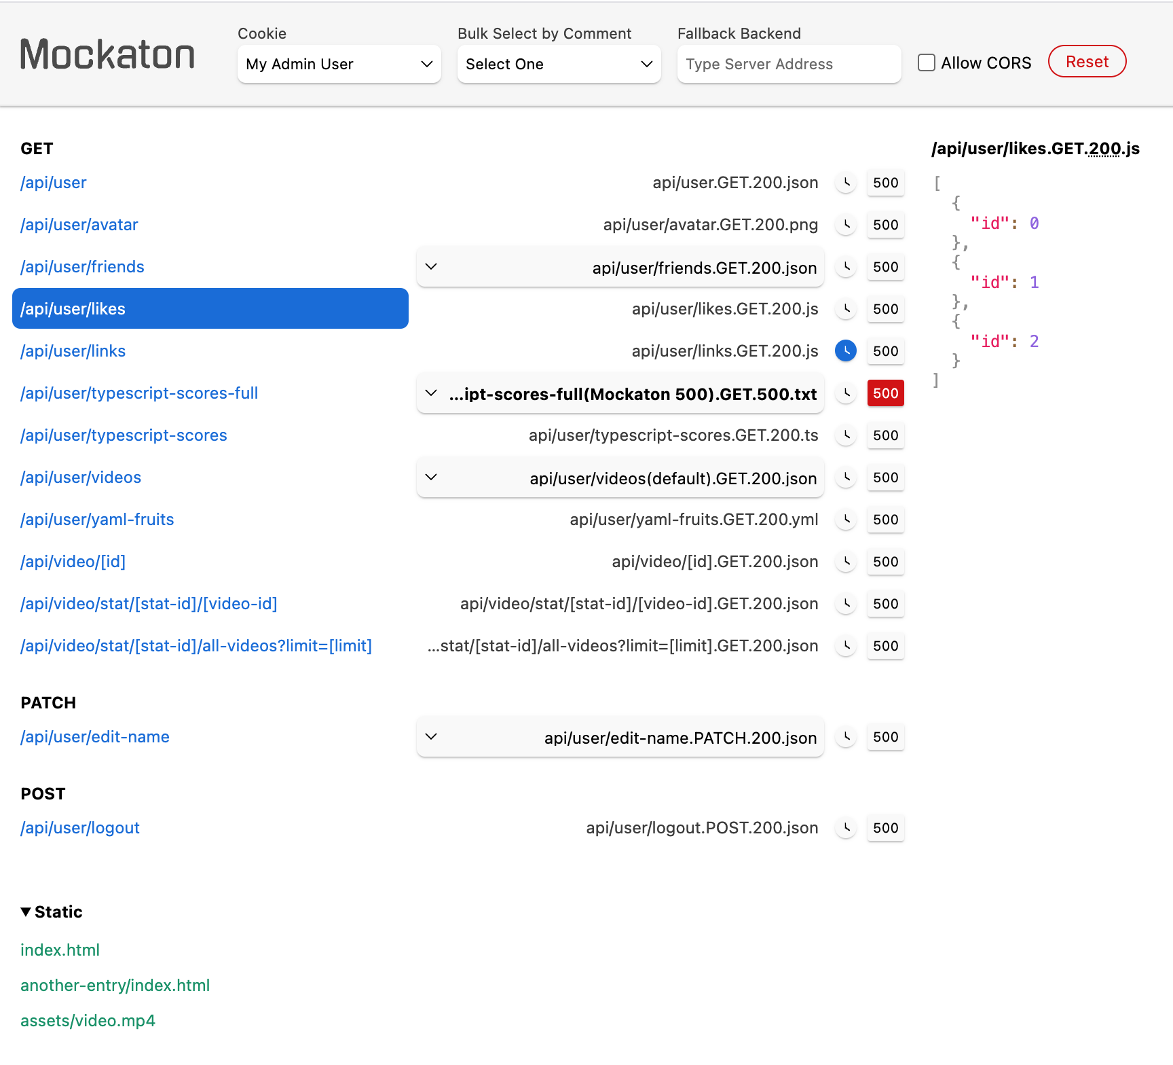
Task: Click the Reset button
Action: coord(1087,62)
